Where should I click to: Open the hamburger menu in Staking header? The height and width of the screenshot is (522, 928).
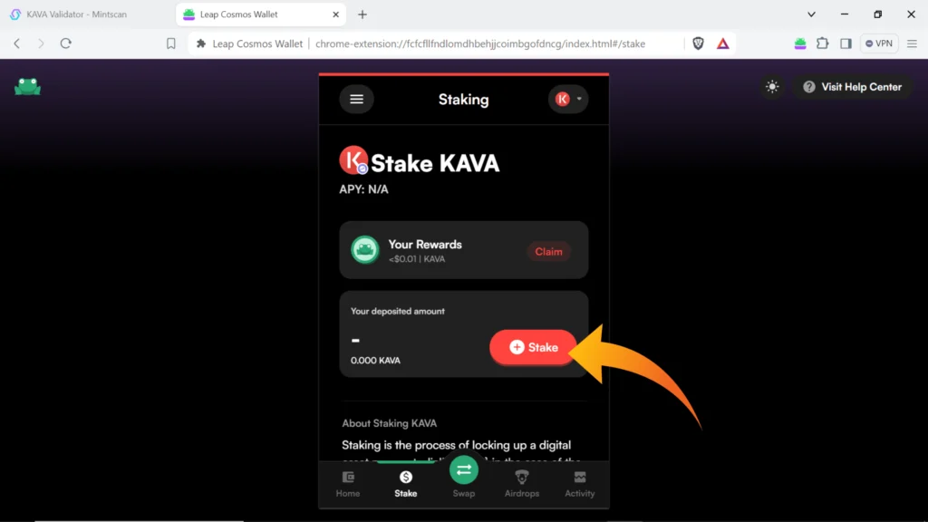tap(356, 99)
